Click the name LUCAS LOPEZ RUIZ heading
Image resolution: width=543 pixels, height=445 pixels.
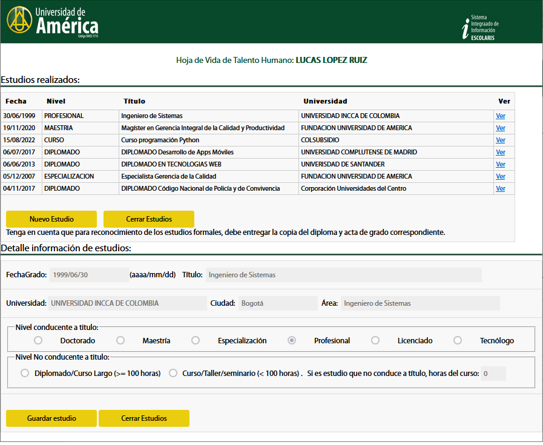point(331,60)
